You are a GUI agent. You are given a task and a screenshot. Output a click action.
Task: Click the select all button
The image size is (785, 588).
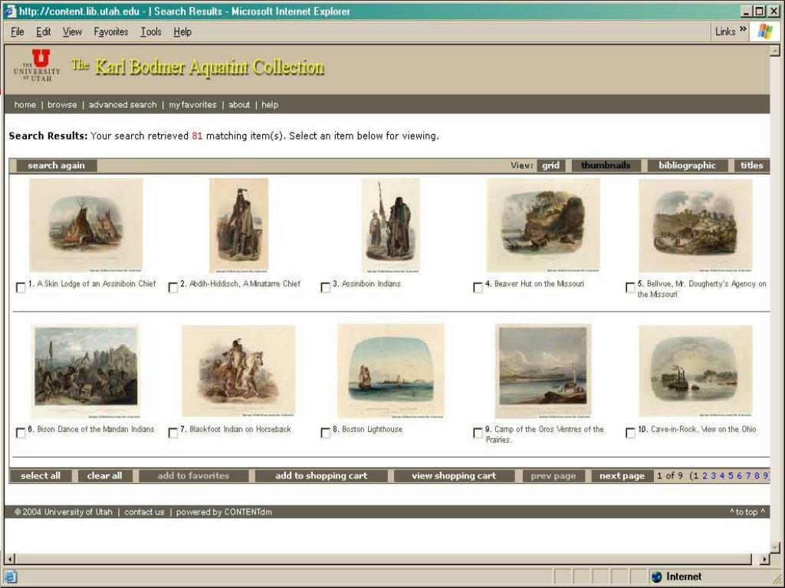(41, 475)
